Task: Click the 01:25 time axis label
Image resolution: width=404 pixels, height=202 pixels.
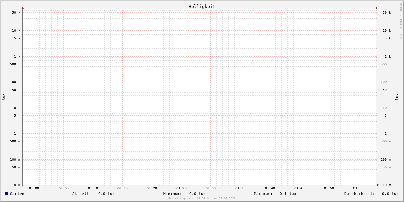Action: pos(181,188)
